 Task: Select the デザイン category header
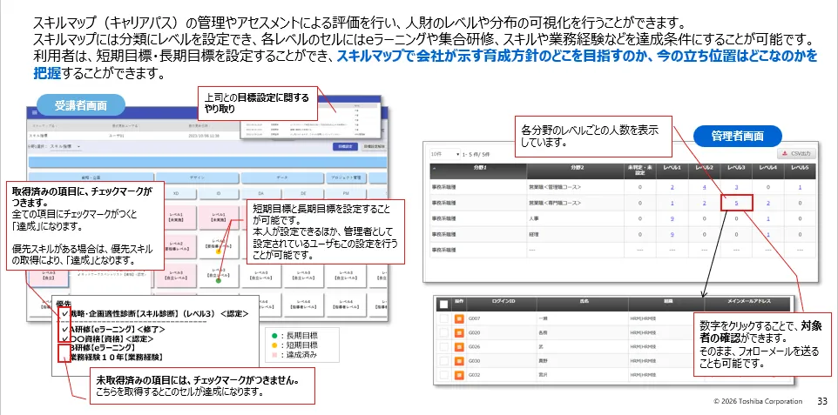click(196, 176)
